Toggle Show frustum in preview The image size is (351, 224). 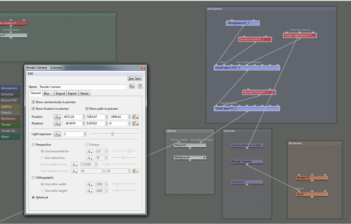pyautogui.click(x=33, y=109)
